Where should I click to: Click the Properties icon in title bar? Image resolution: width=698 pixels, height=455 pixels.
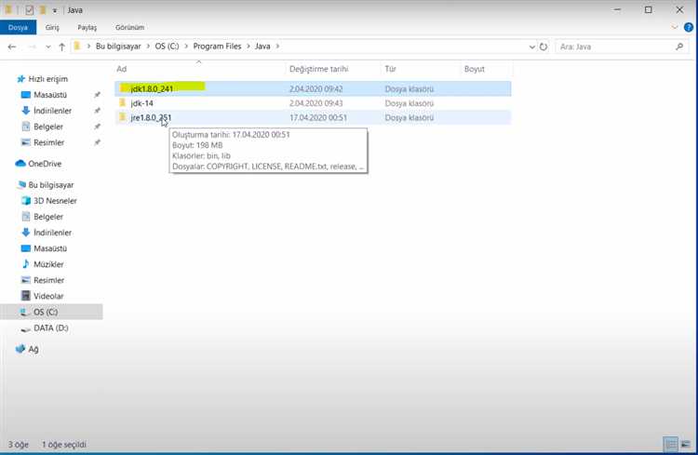(x=28, y=9)
